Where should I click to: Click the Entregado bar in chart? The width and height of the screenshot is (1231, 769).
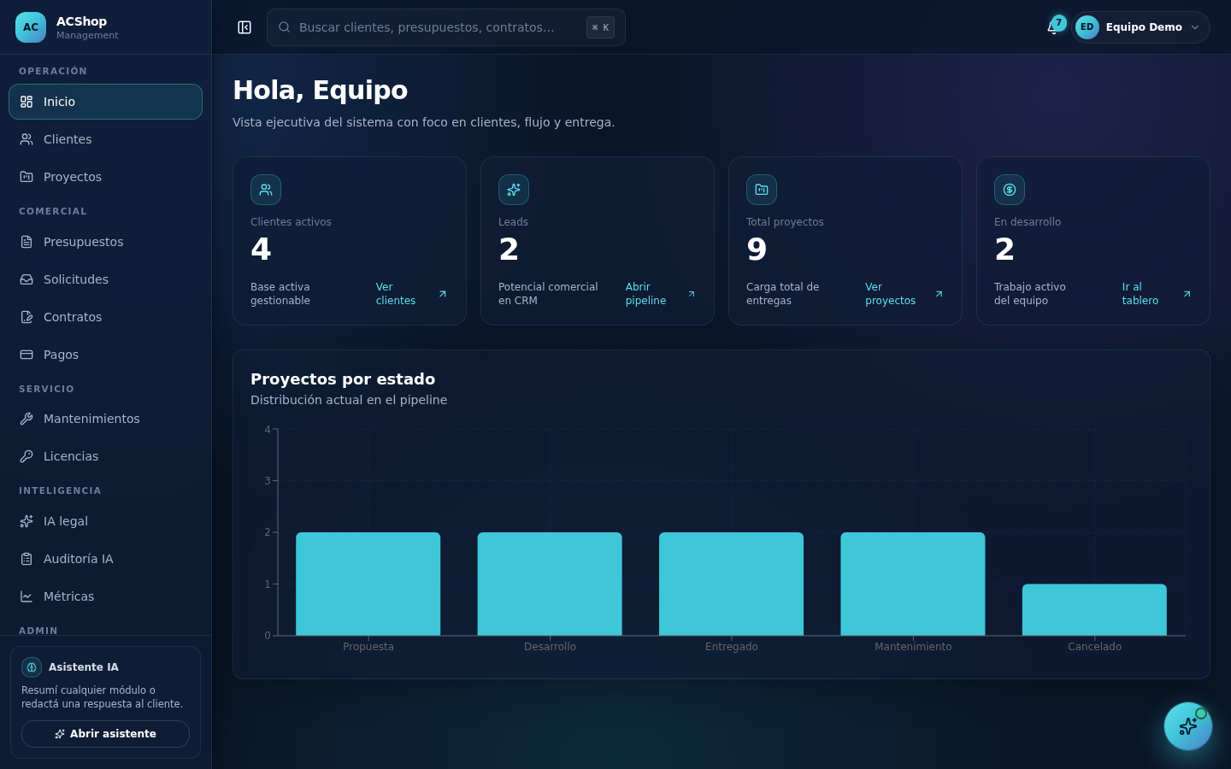click(732, 584)
